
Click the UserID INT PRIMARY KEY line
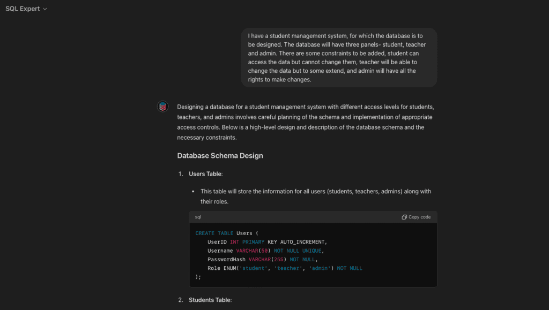pyautogui.click(x=267, y=242)
